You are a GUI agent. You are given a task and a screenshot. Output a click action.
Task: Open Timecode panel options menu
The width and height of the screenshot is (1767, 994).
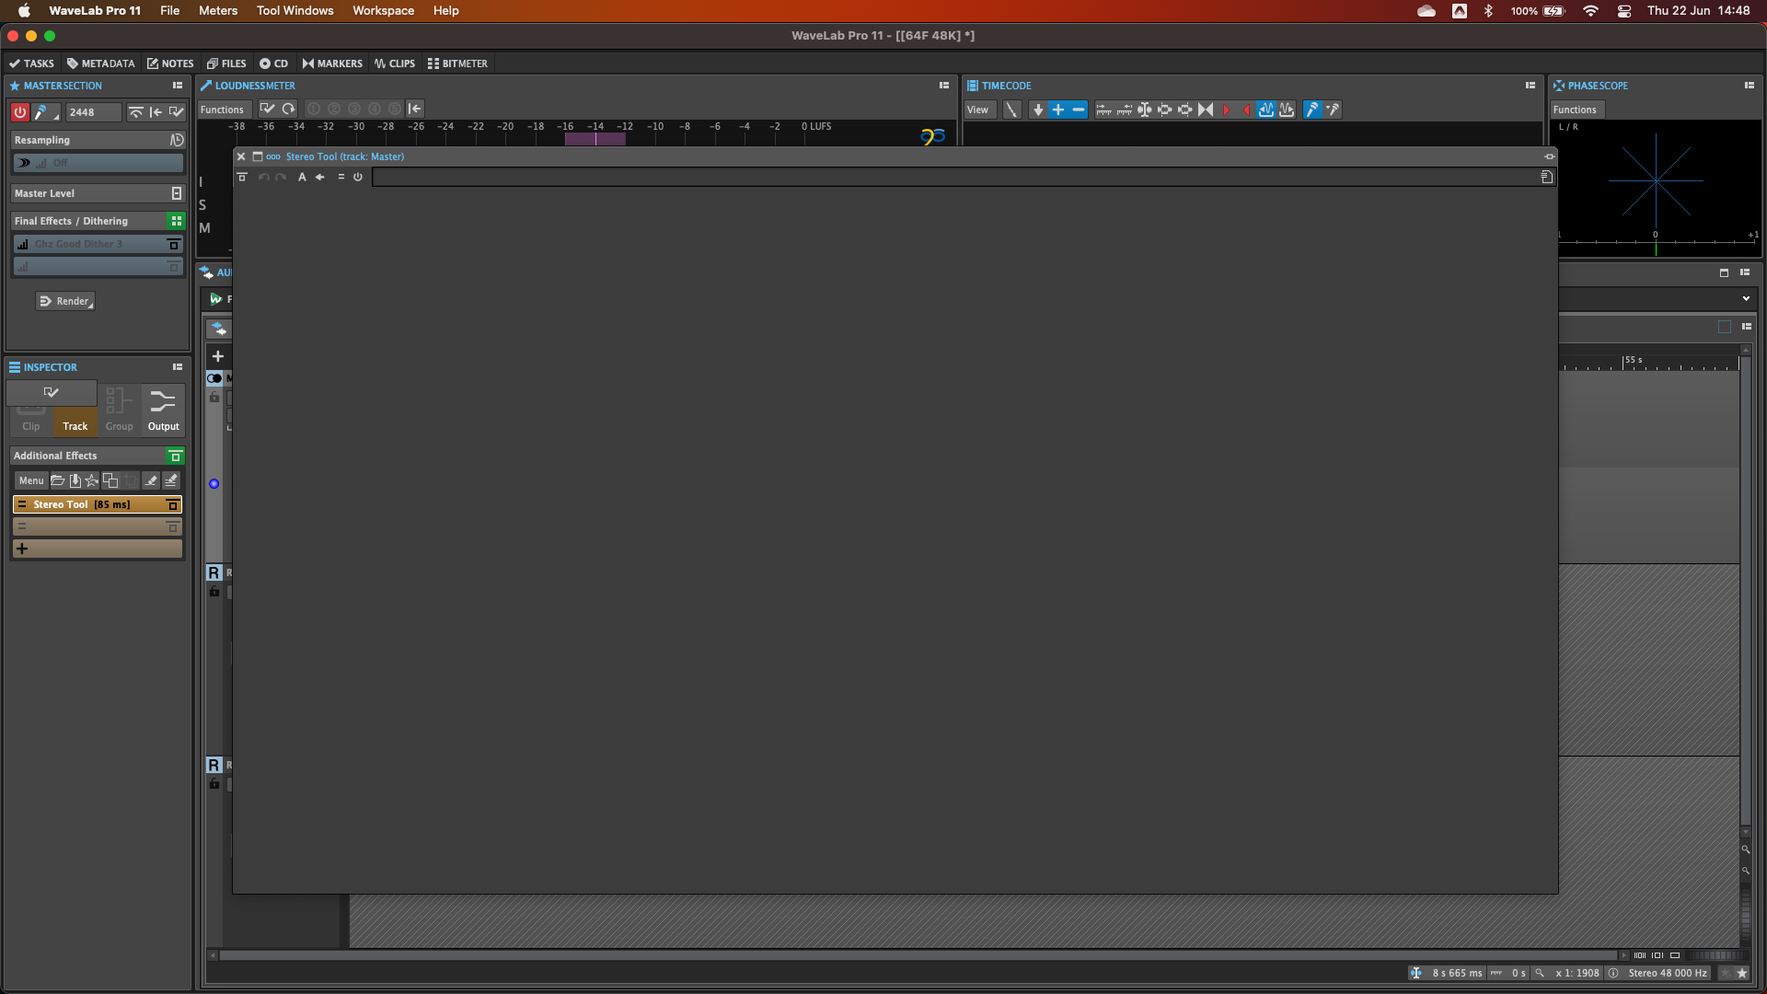(x=1530, y=86)
